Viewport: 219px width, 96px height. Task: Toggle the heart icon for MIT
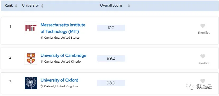click(x=203, y=26)
